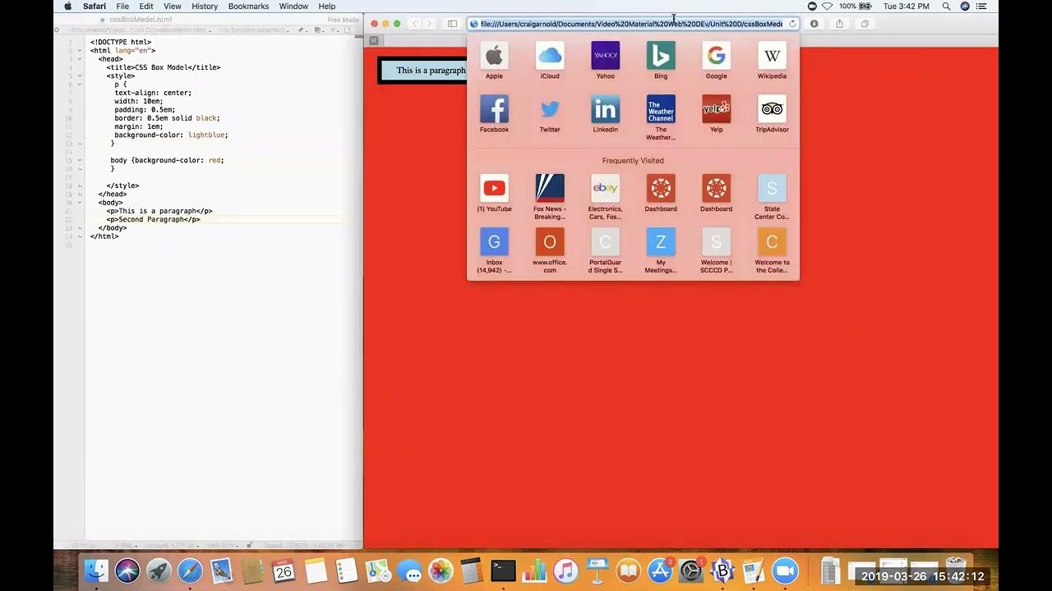The width and height of the screenshot is (1052, 591).
Task: Collapse the html tag fold on line 2
Action: click(80, 50)
